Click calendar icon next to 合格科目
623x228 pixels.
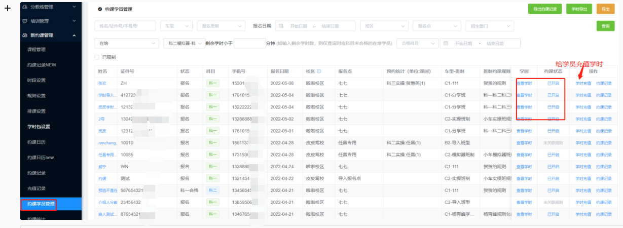(x=447, y=44)
